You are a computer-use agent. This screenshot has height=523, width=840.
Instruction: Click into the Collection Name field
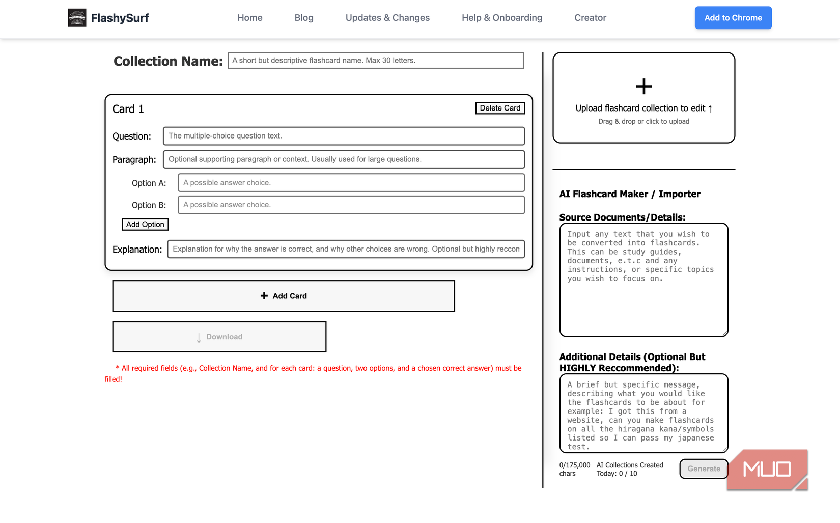pos(376,60)
